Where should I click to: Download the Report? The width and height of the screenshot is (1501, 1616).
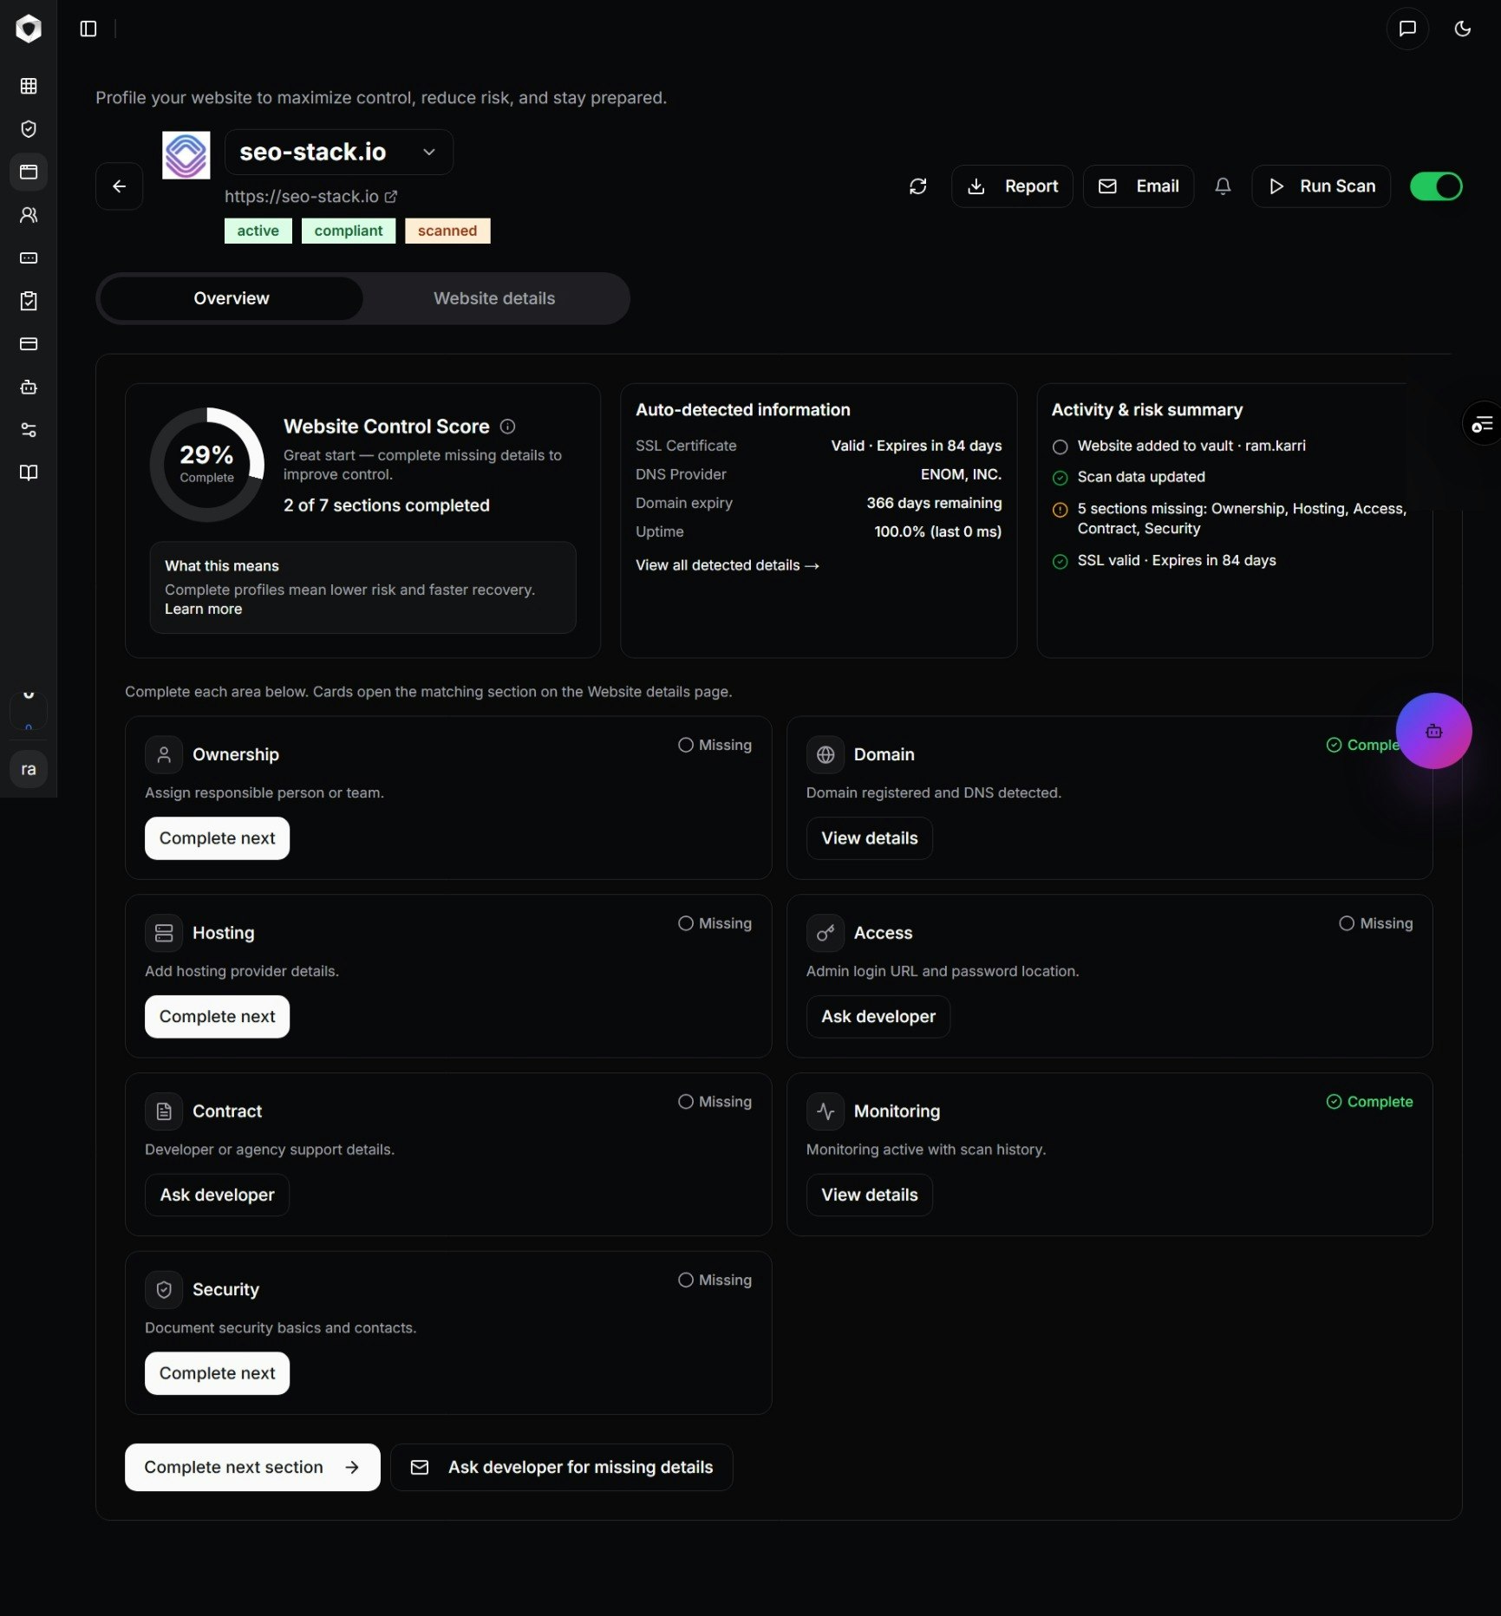click(1012, 186)
